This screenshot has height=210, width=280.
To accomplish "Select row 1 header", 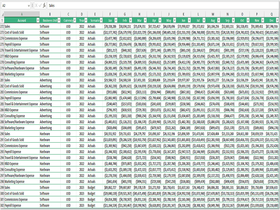I will 2,20.
